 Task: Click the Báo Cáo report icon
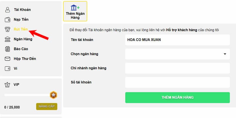8,49
